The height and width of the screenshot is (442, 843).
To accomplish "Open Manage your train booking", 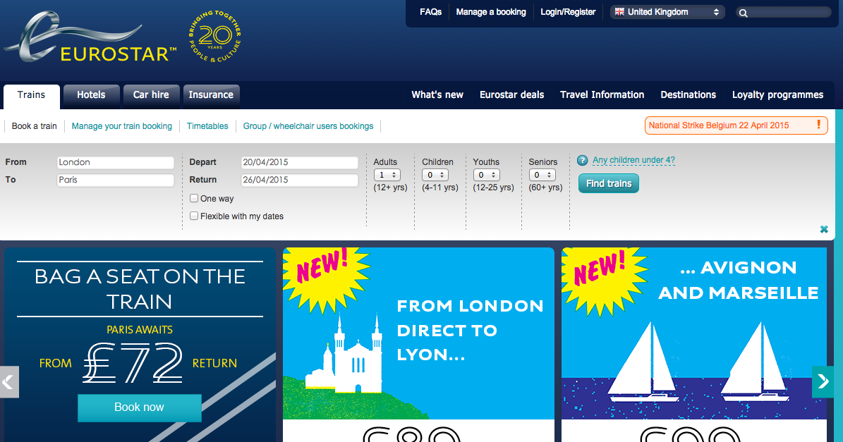I will [x=122, y=125].
